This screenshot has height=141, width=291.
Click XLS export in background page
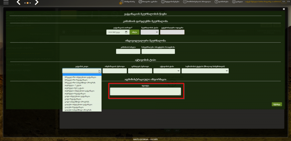click(x=177, y=130)
